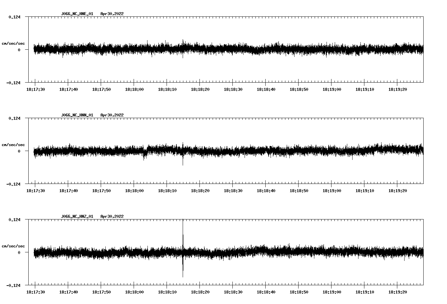Click the 18:18:50 time label under HNE plot
Screen dimensions: 447x304
(x=299, y=89)
